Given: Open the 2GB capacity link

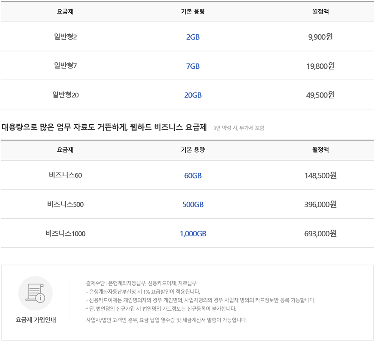Looking at the screenshot, I should click(194, 37).
